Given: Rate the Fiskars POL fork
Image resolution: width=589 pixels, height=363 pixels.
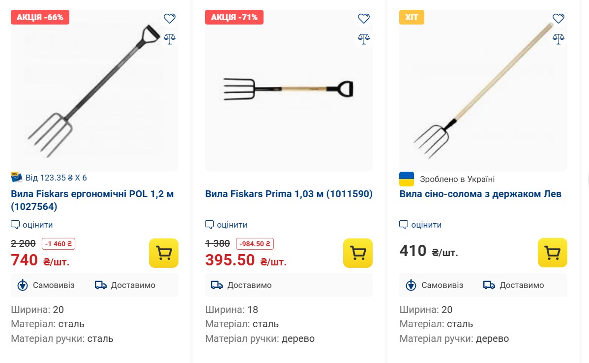Looking at the screenshot, I should pos(32,225).
